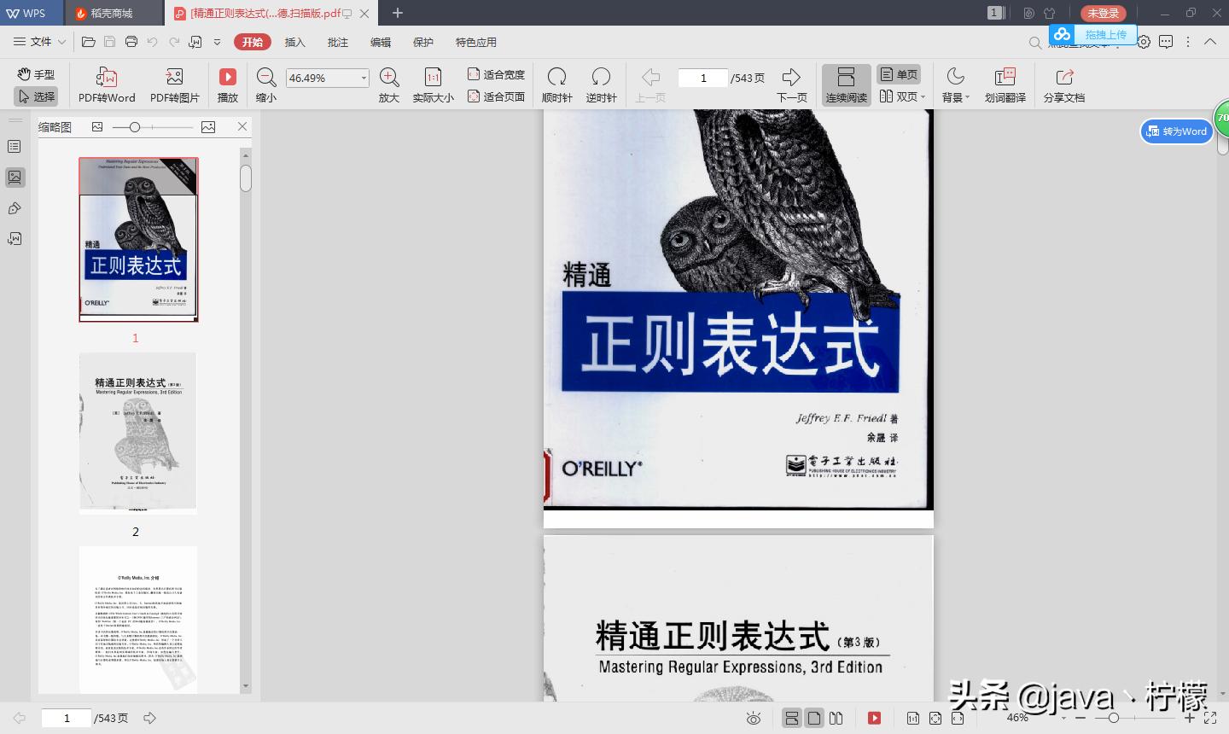Open the 批注 annotation tab

(x=337, y=41)
